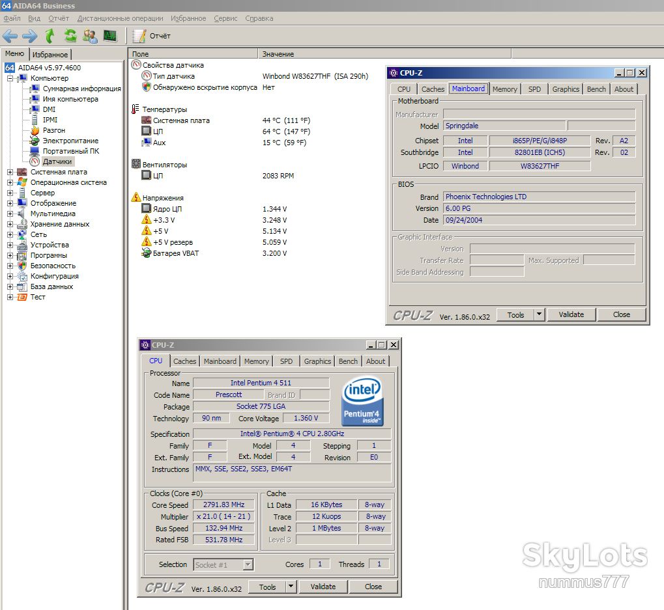
Task: Click the green refresh toolbar icon
Action: [70, 36]
